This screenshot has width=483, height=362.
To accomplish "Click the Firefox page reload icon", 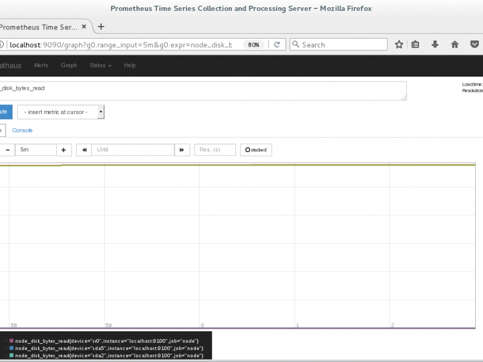I will click(277, 44).
